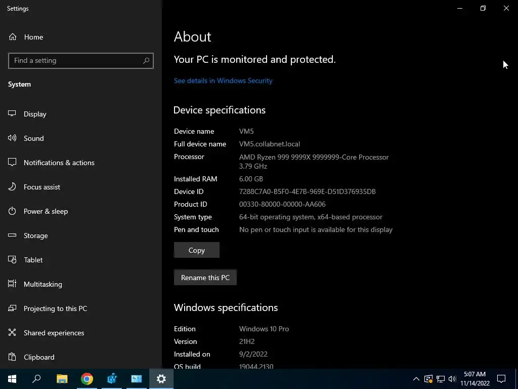Click the Sound speaker icon in sidebar
Viewport: 518px width, 389px height.
coord(12,138)
